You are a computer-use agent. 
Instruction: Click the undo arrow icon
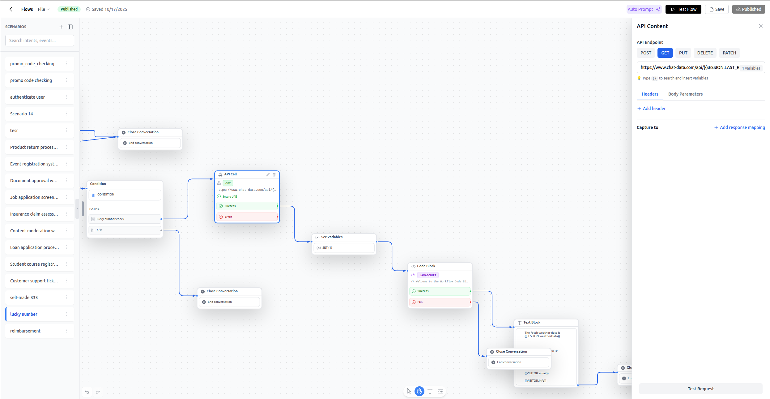tap(87, 392)
